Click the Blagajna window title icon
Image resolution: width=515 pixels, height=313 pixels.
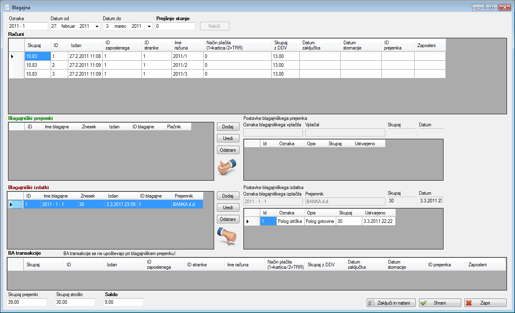tap(7, 7)
